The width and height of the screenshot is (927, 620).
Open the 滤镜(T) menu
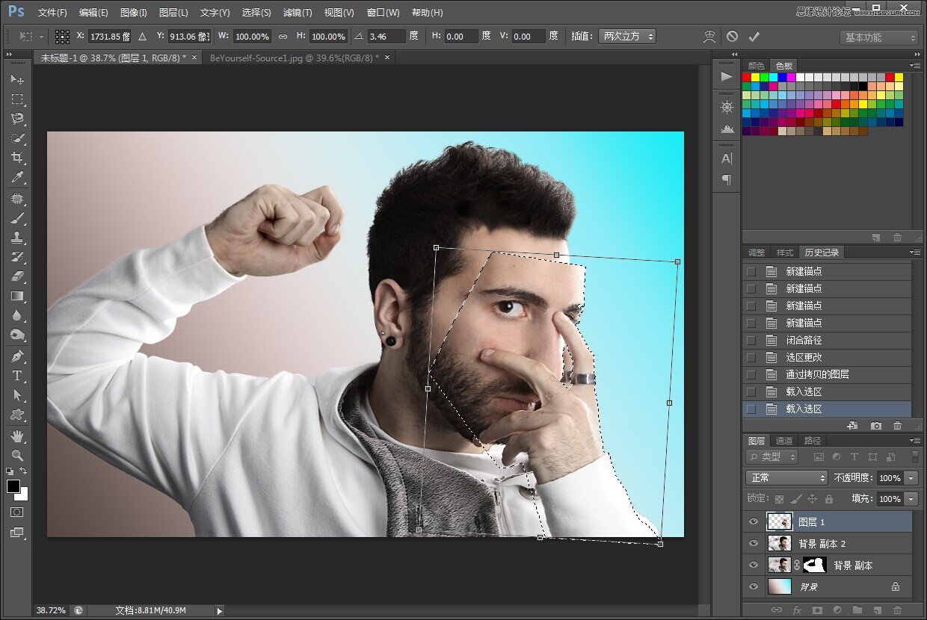pyautogui.click(x=298, y=13)
